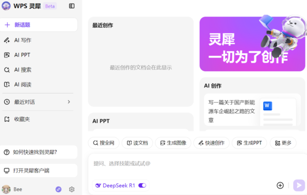Viewport: 307px width, 195px height.
Task: Click the WPS 灵犀 logo avatar
Action: (x=6, y=6)
